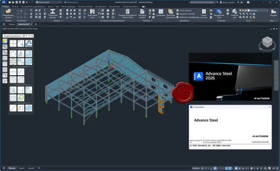Click the Open file icon in the quick access toolbar
The image size is (280, 171).
point(13,2)
